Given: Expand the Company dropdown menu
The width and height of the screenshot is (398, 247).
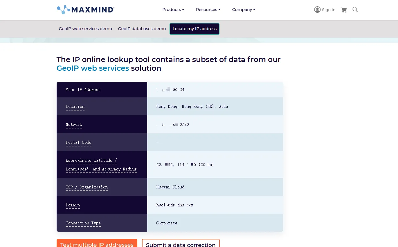Looking at the screenshot, I should click(x=244, y=10).
